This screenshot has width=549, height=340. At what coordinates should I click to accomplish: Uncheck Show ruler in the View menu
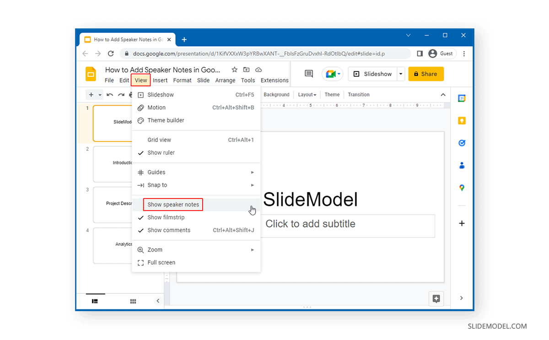(160, 152)
